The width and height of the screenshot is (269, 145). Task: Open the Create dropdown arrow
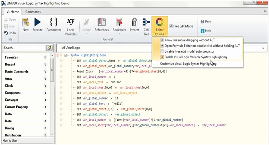tap(86, 34)
